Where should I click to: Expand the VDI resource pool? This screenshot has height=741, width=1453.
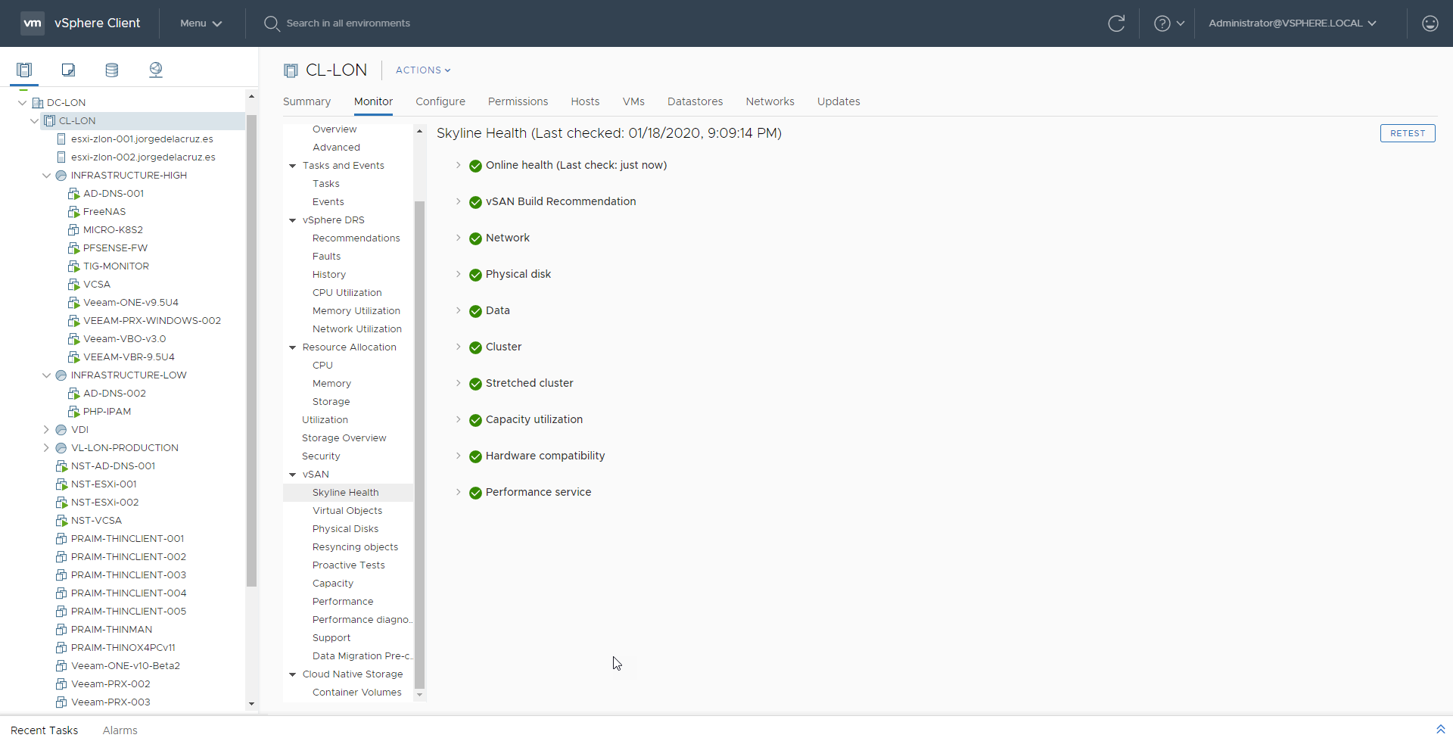46,430
